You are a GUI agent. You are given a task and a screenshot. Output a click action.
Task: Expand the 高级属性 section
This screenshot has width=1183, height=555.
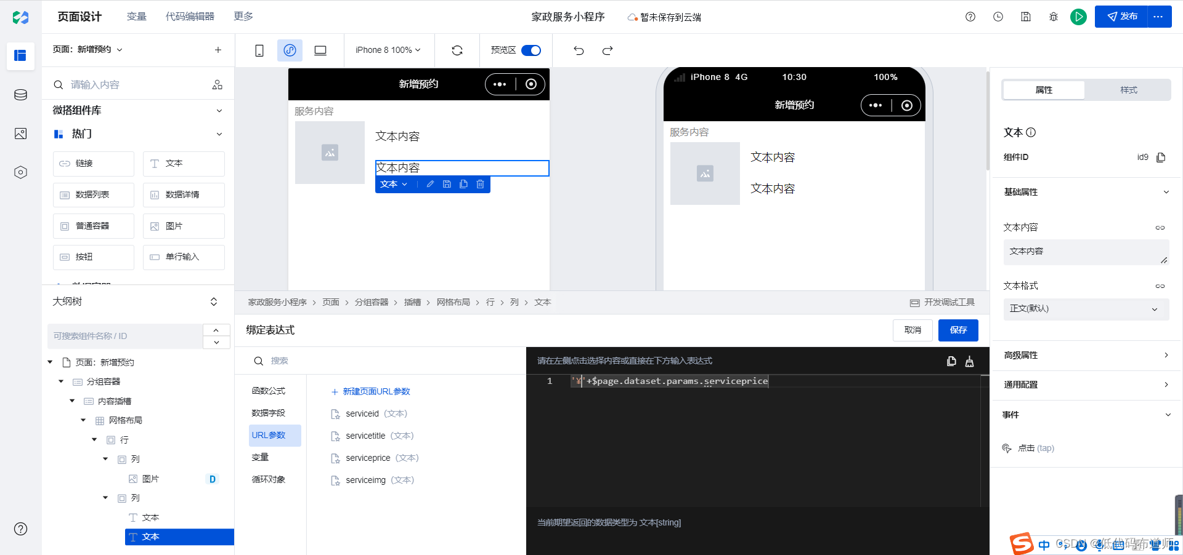point(1166,355)
